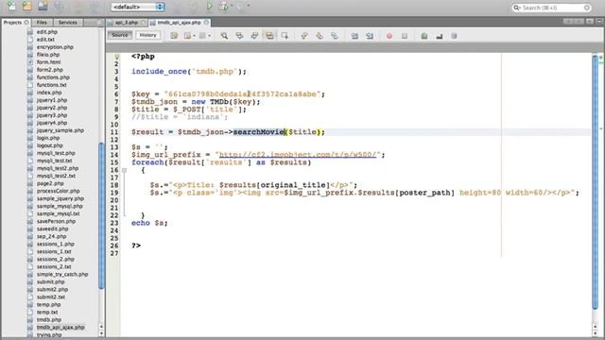Toggle Highlight Search in the editor toolbar
The height and width of the screenshot is (340, 605).
point(269,36)
